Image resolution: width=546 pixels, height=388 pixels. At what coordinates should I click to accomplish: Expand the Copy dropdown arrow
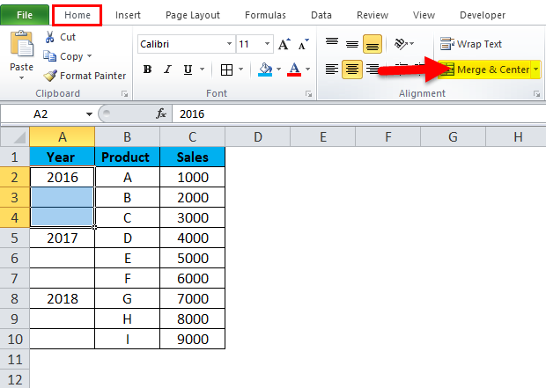click(x=90, y=56)
